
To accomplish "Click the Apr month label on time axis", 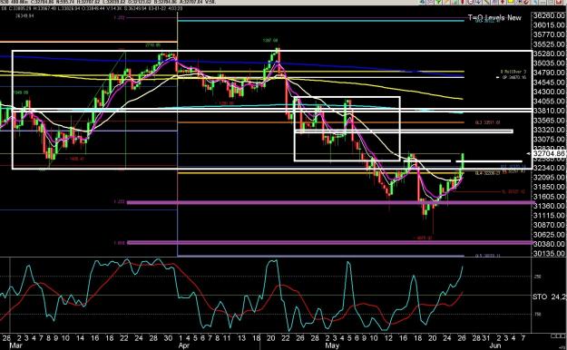I will click(184, 345).
